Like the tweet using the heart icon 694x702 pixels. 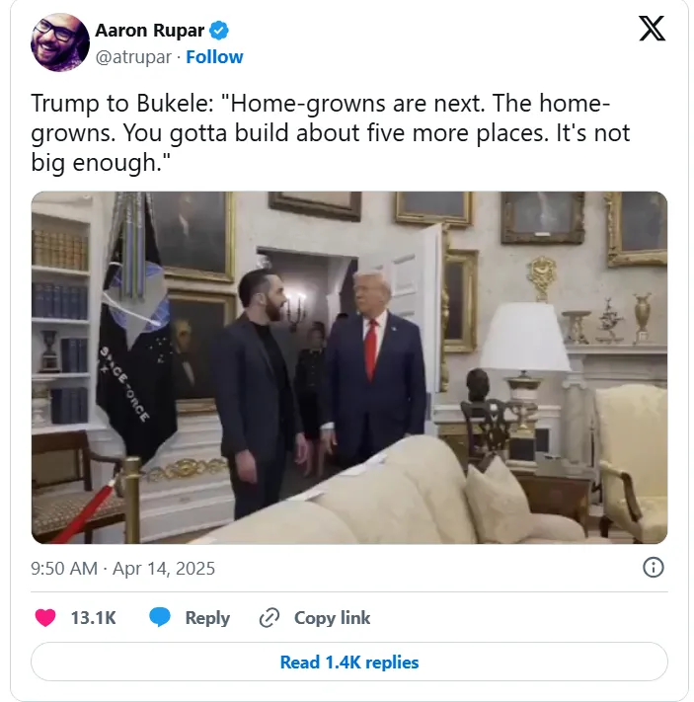tap(45, 618)
